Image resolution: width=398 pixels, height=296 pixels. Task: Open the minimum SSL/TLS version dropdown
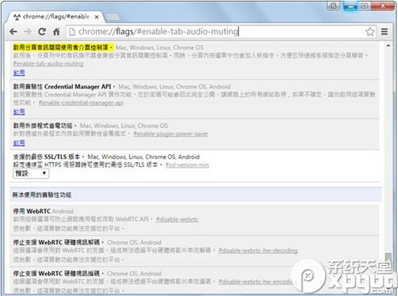point(31,174)
